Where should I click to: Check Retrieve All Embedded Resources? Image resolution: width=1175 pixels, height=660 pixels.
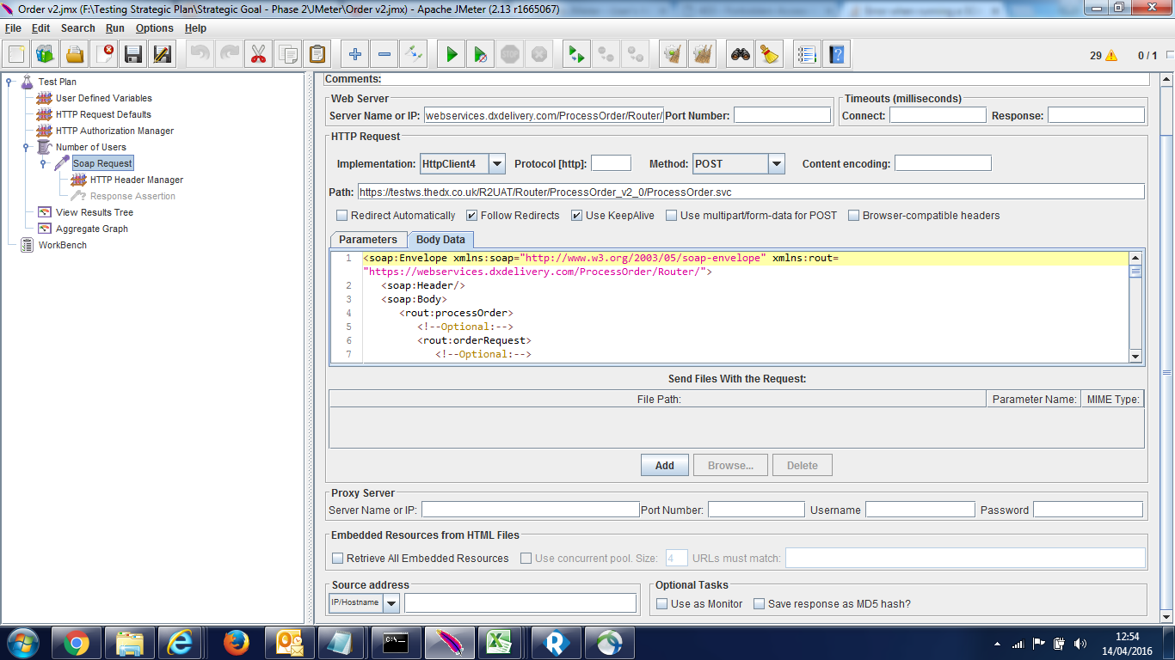tap(337, 559)
